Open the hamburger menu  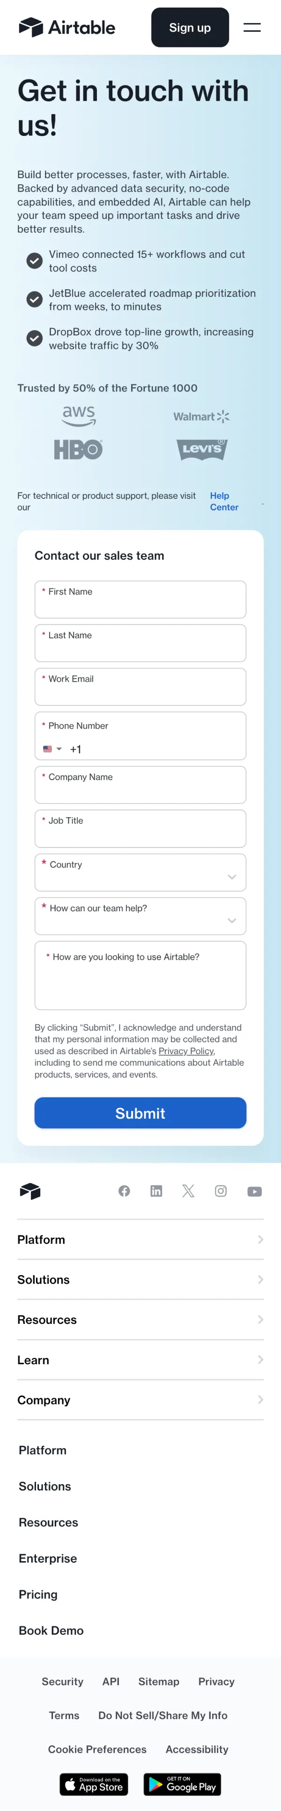point(252,27)
